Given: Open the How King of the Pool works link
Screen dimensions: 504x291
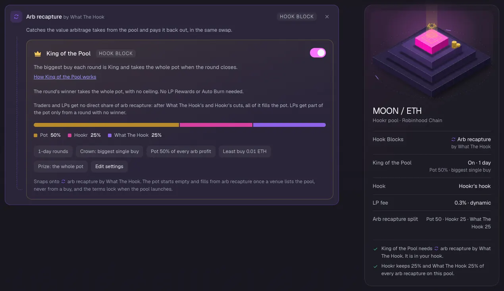Looking at the screenshot, I should coord(65,77).
